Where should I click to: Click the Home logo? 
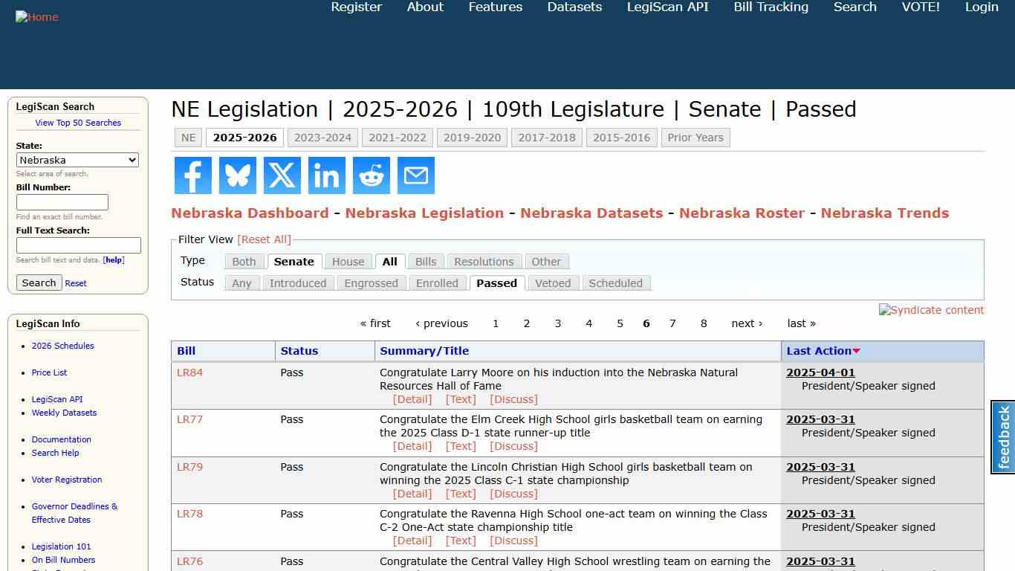tap(36, 16)
